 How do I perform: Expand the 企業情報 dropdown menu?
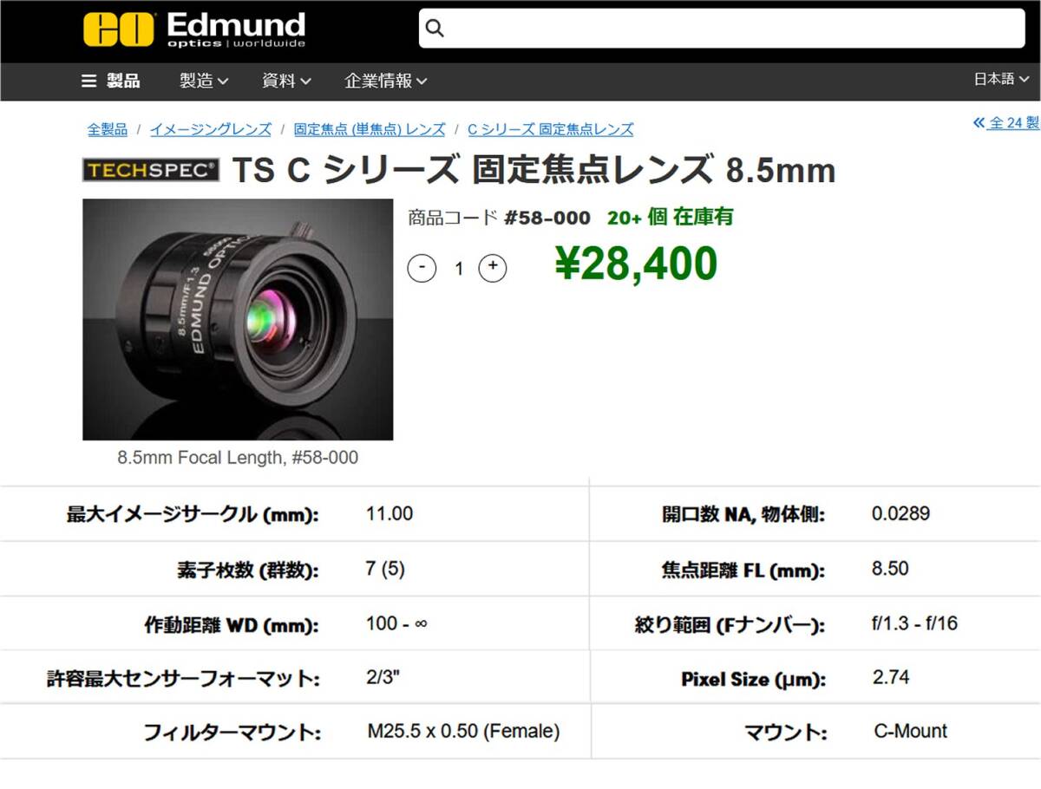click(x=386, y=81)
